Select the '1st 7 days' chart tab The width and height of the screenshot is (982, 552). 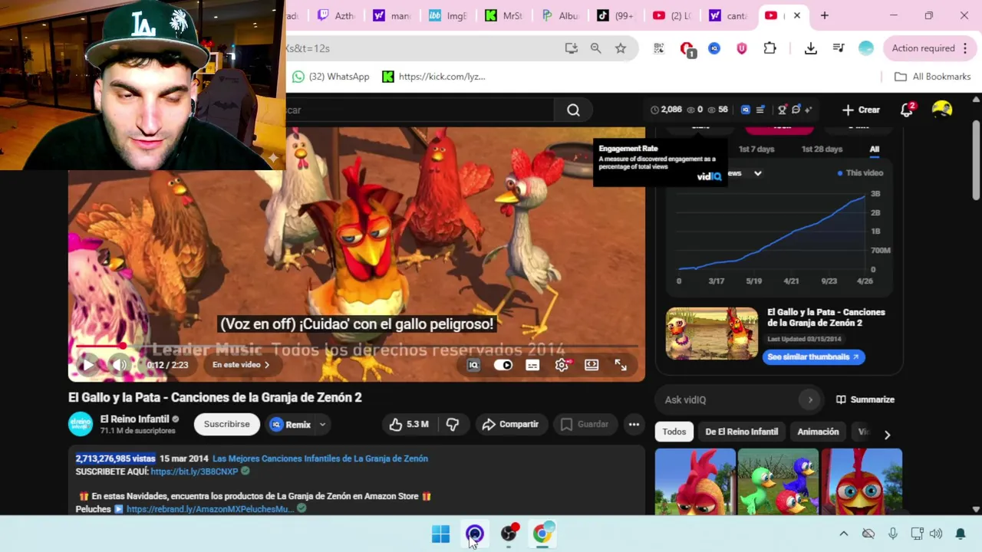tap(756, 149)
